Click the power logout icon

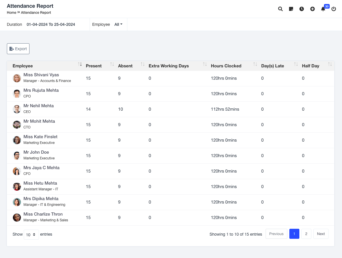pyautogui.click(x=334, y=9)
